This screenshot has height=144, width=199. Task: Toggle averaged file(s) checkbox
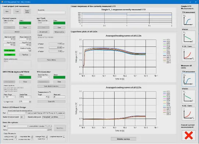tap(47, 136)
